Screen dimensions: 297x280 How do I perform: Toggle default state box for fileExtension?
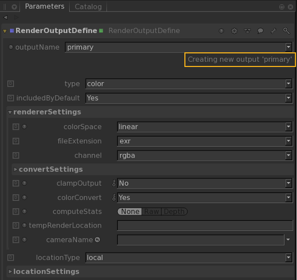(x=16, y=141)
